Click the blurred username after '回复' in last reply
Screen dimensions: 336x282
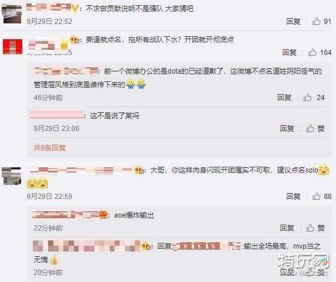[206, 246]
